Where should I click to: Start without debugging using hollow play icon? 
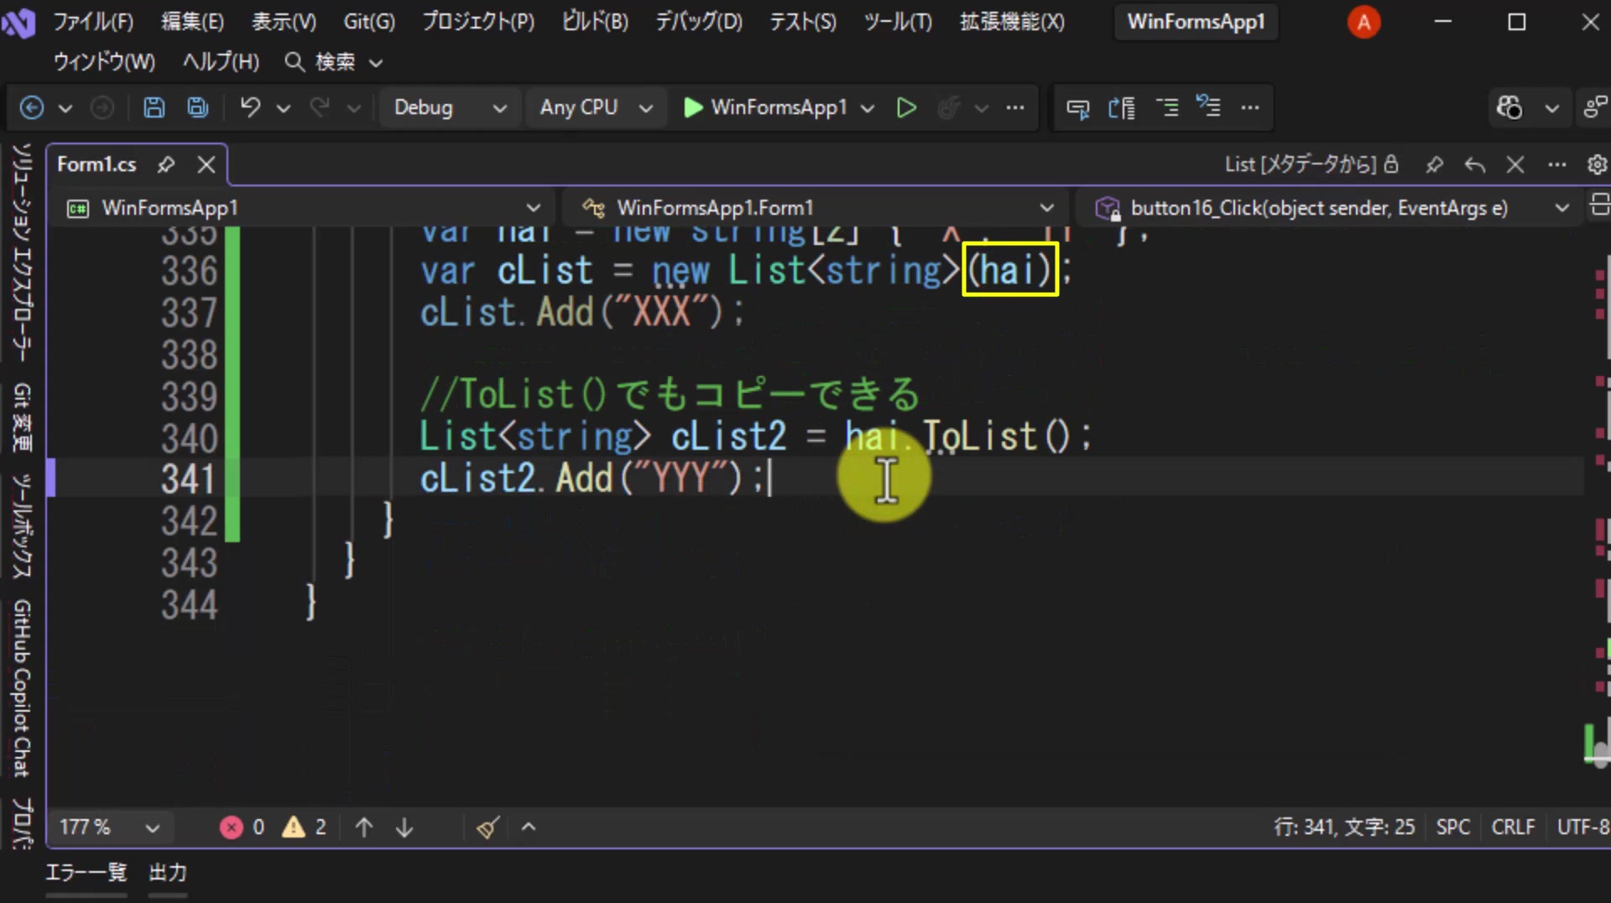pos(906,107)
